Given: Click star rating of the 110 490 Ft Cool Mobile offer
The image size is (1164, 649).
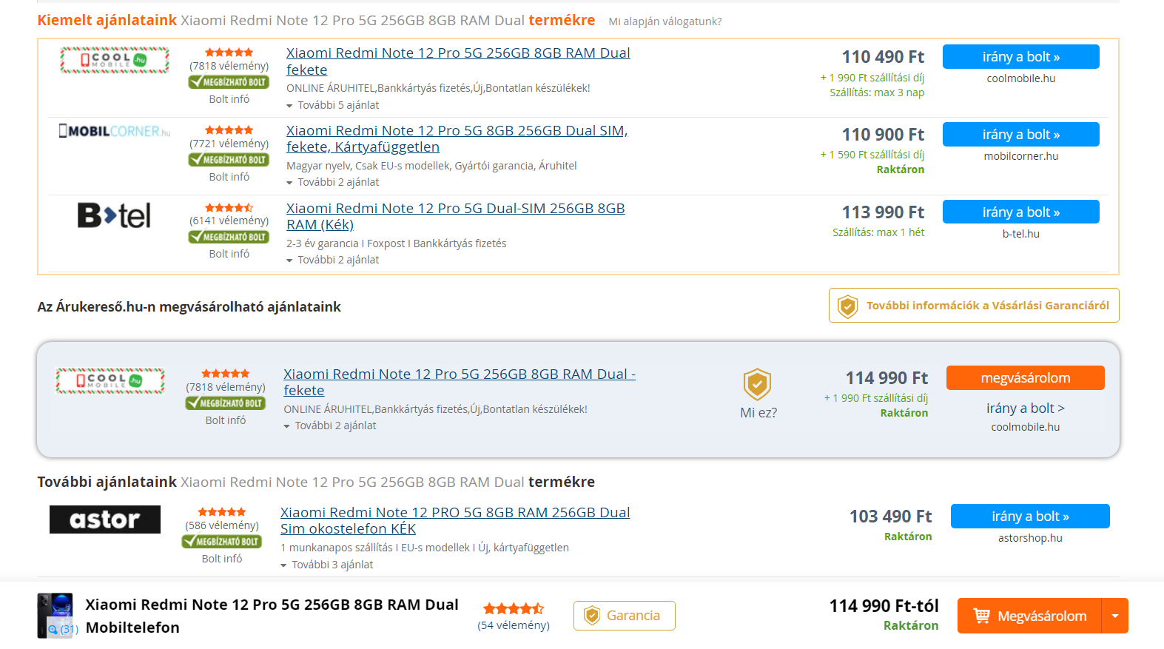Looking at the screenshot, I should coord(229,53).
